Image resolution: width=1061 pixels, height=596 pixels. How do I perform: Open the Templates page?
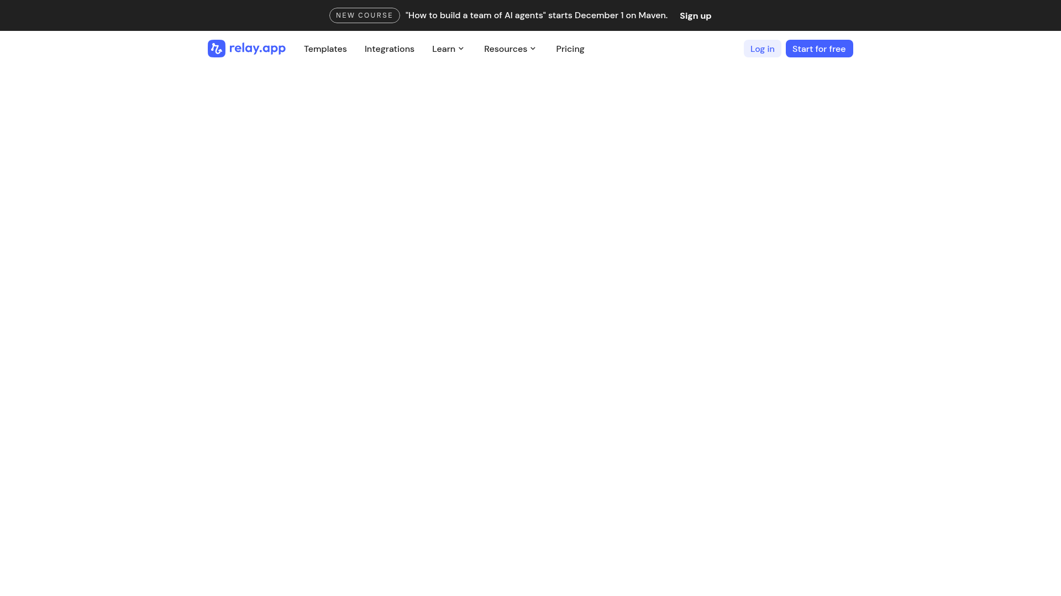(325, 49)
